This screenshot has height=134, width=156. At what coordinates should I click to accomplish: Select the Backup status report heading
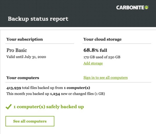click(38, 19)
